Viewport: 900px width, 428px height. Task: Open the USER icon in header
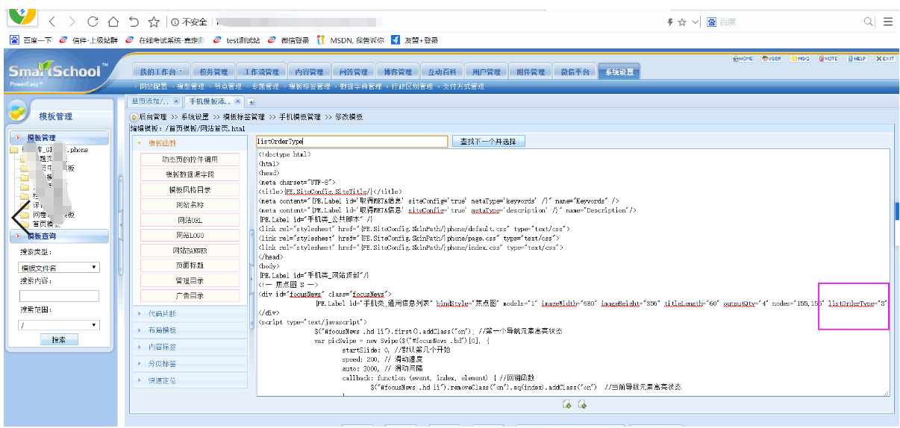pos(772,58)
